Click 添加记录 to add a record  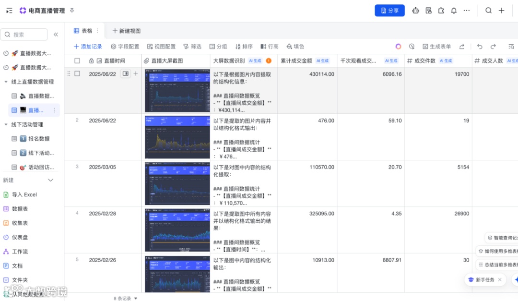pos(88,47)
